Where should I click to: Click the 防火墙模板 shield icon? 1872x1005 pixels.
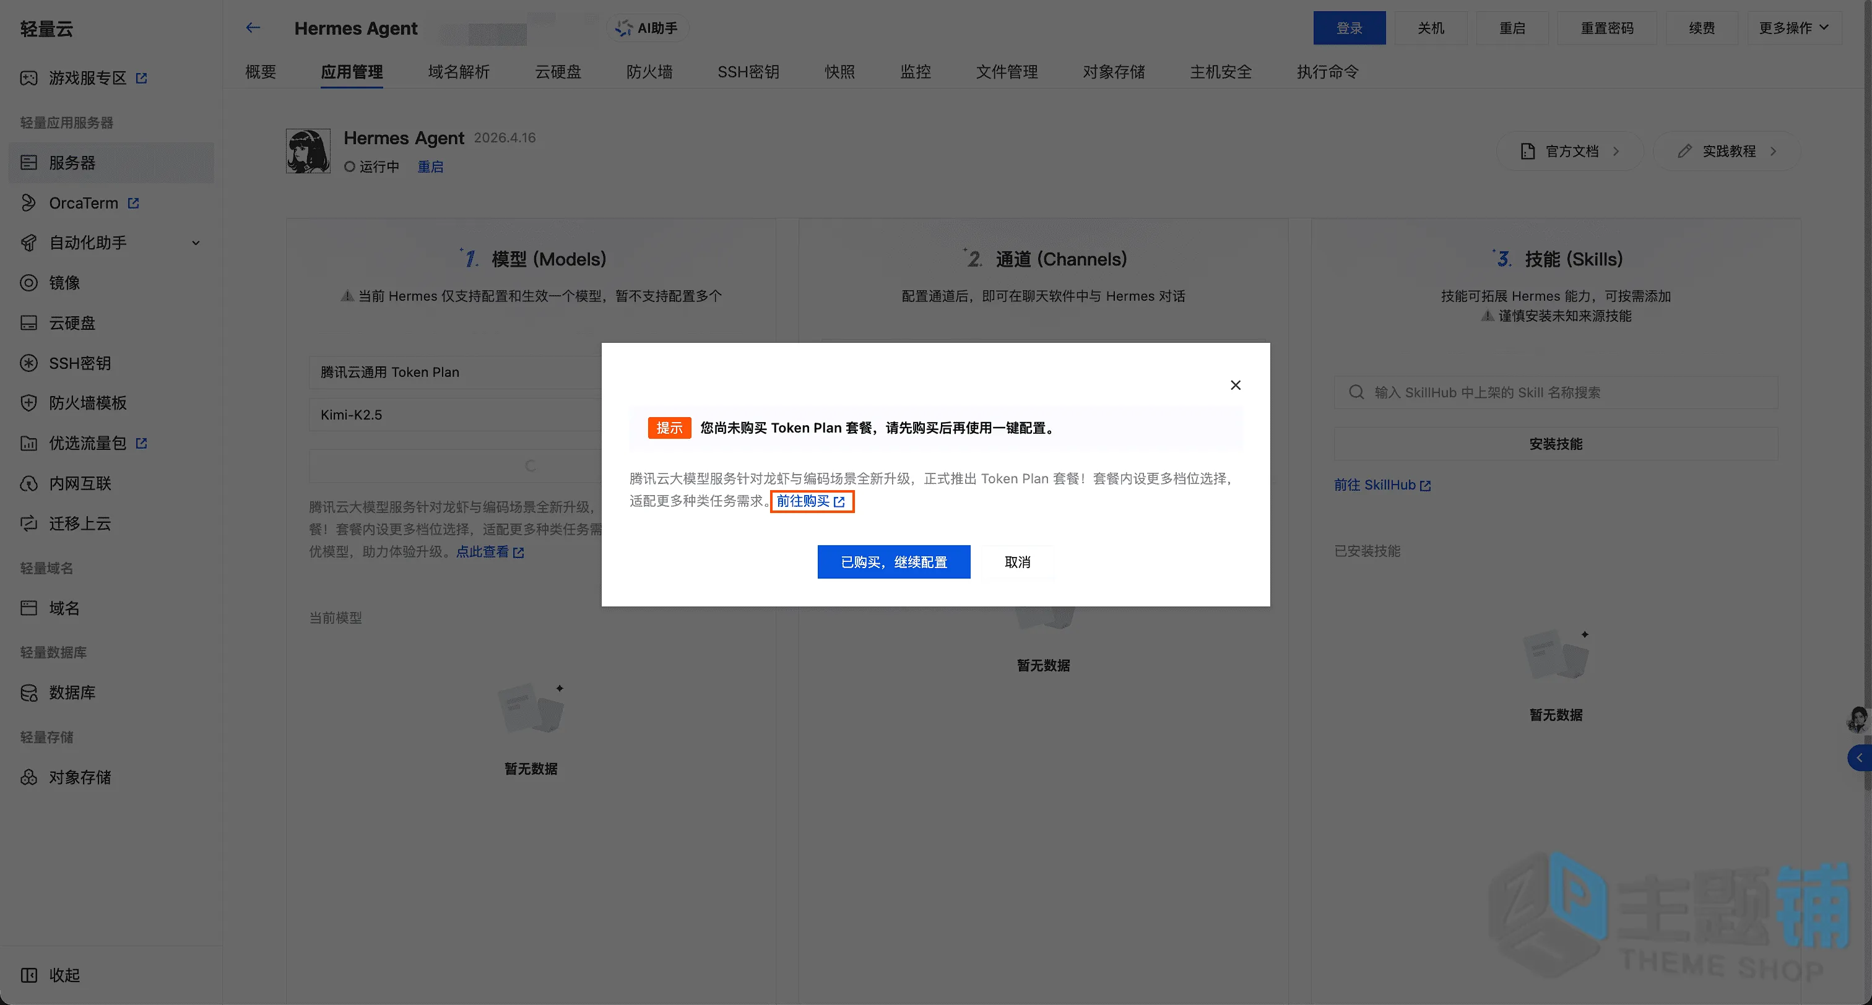pyautogui.click(x=28, y=403)
